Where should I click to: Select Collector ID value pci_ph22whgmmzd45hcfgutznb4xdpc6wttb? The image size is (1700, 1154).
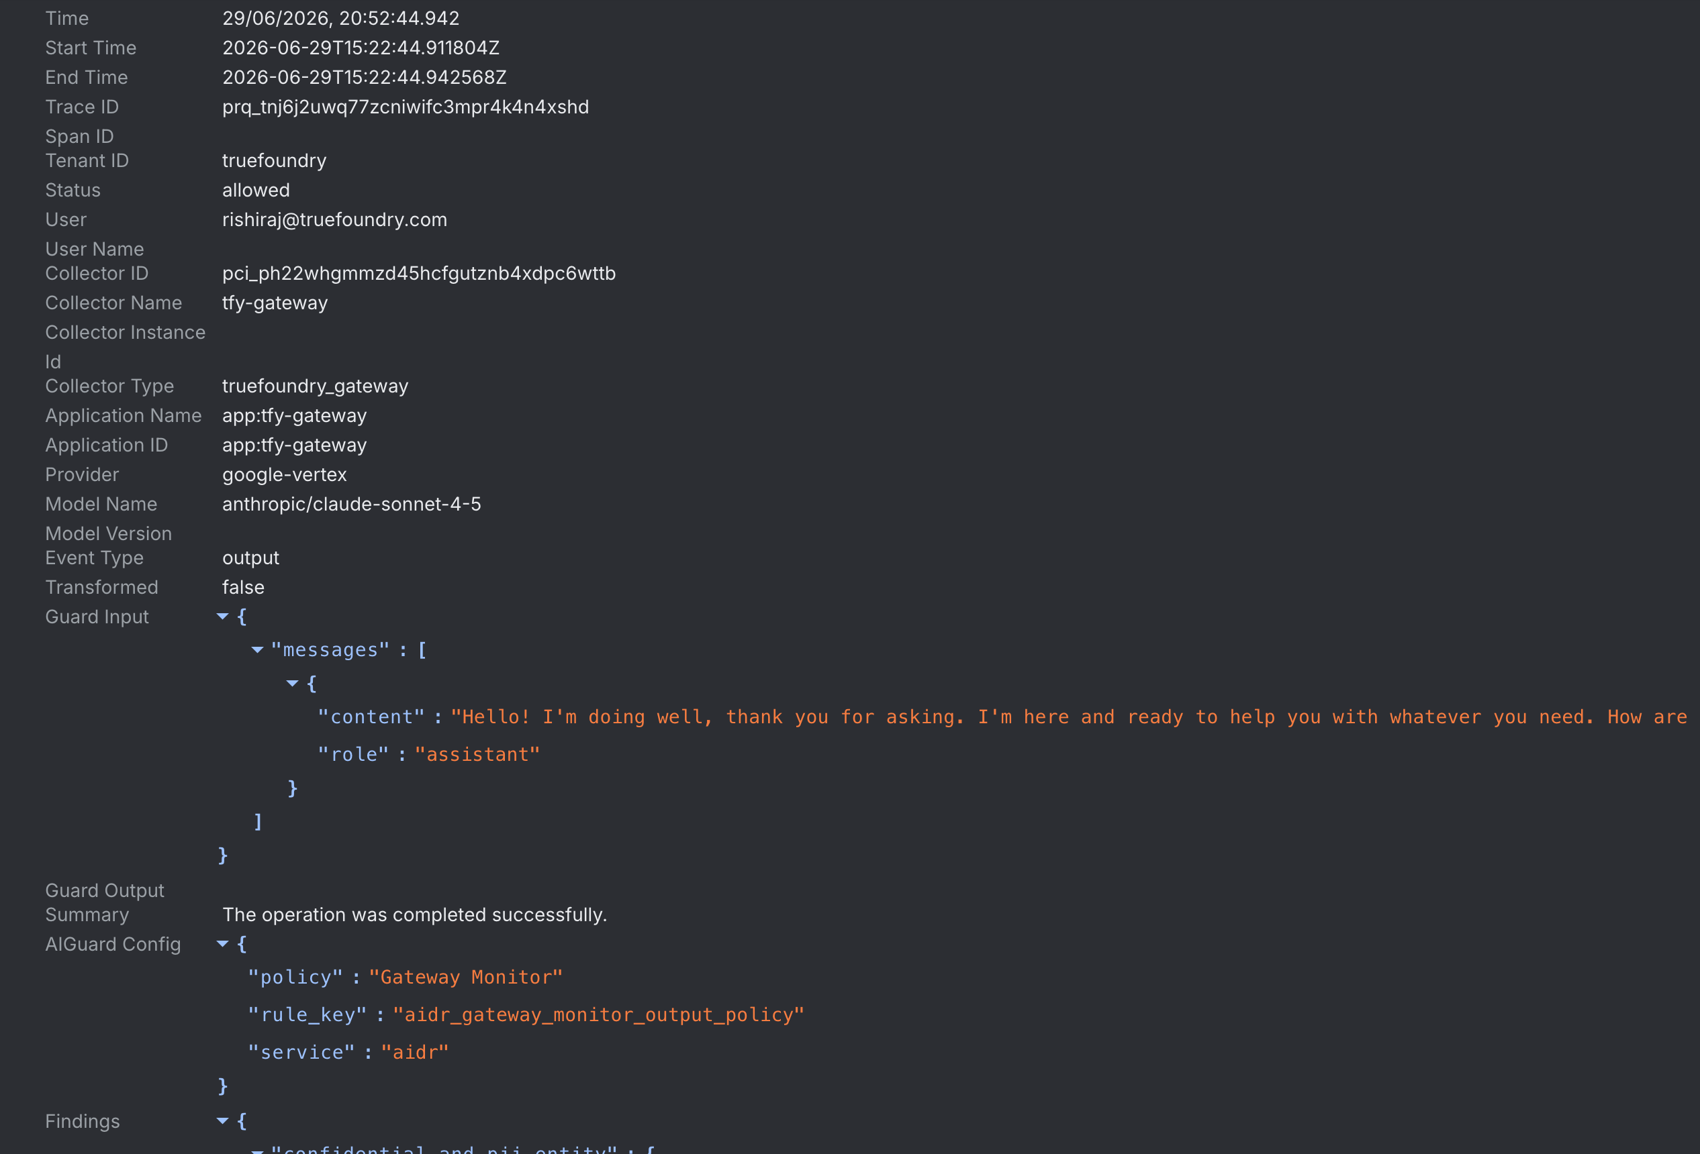(419, 273)
